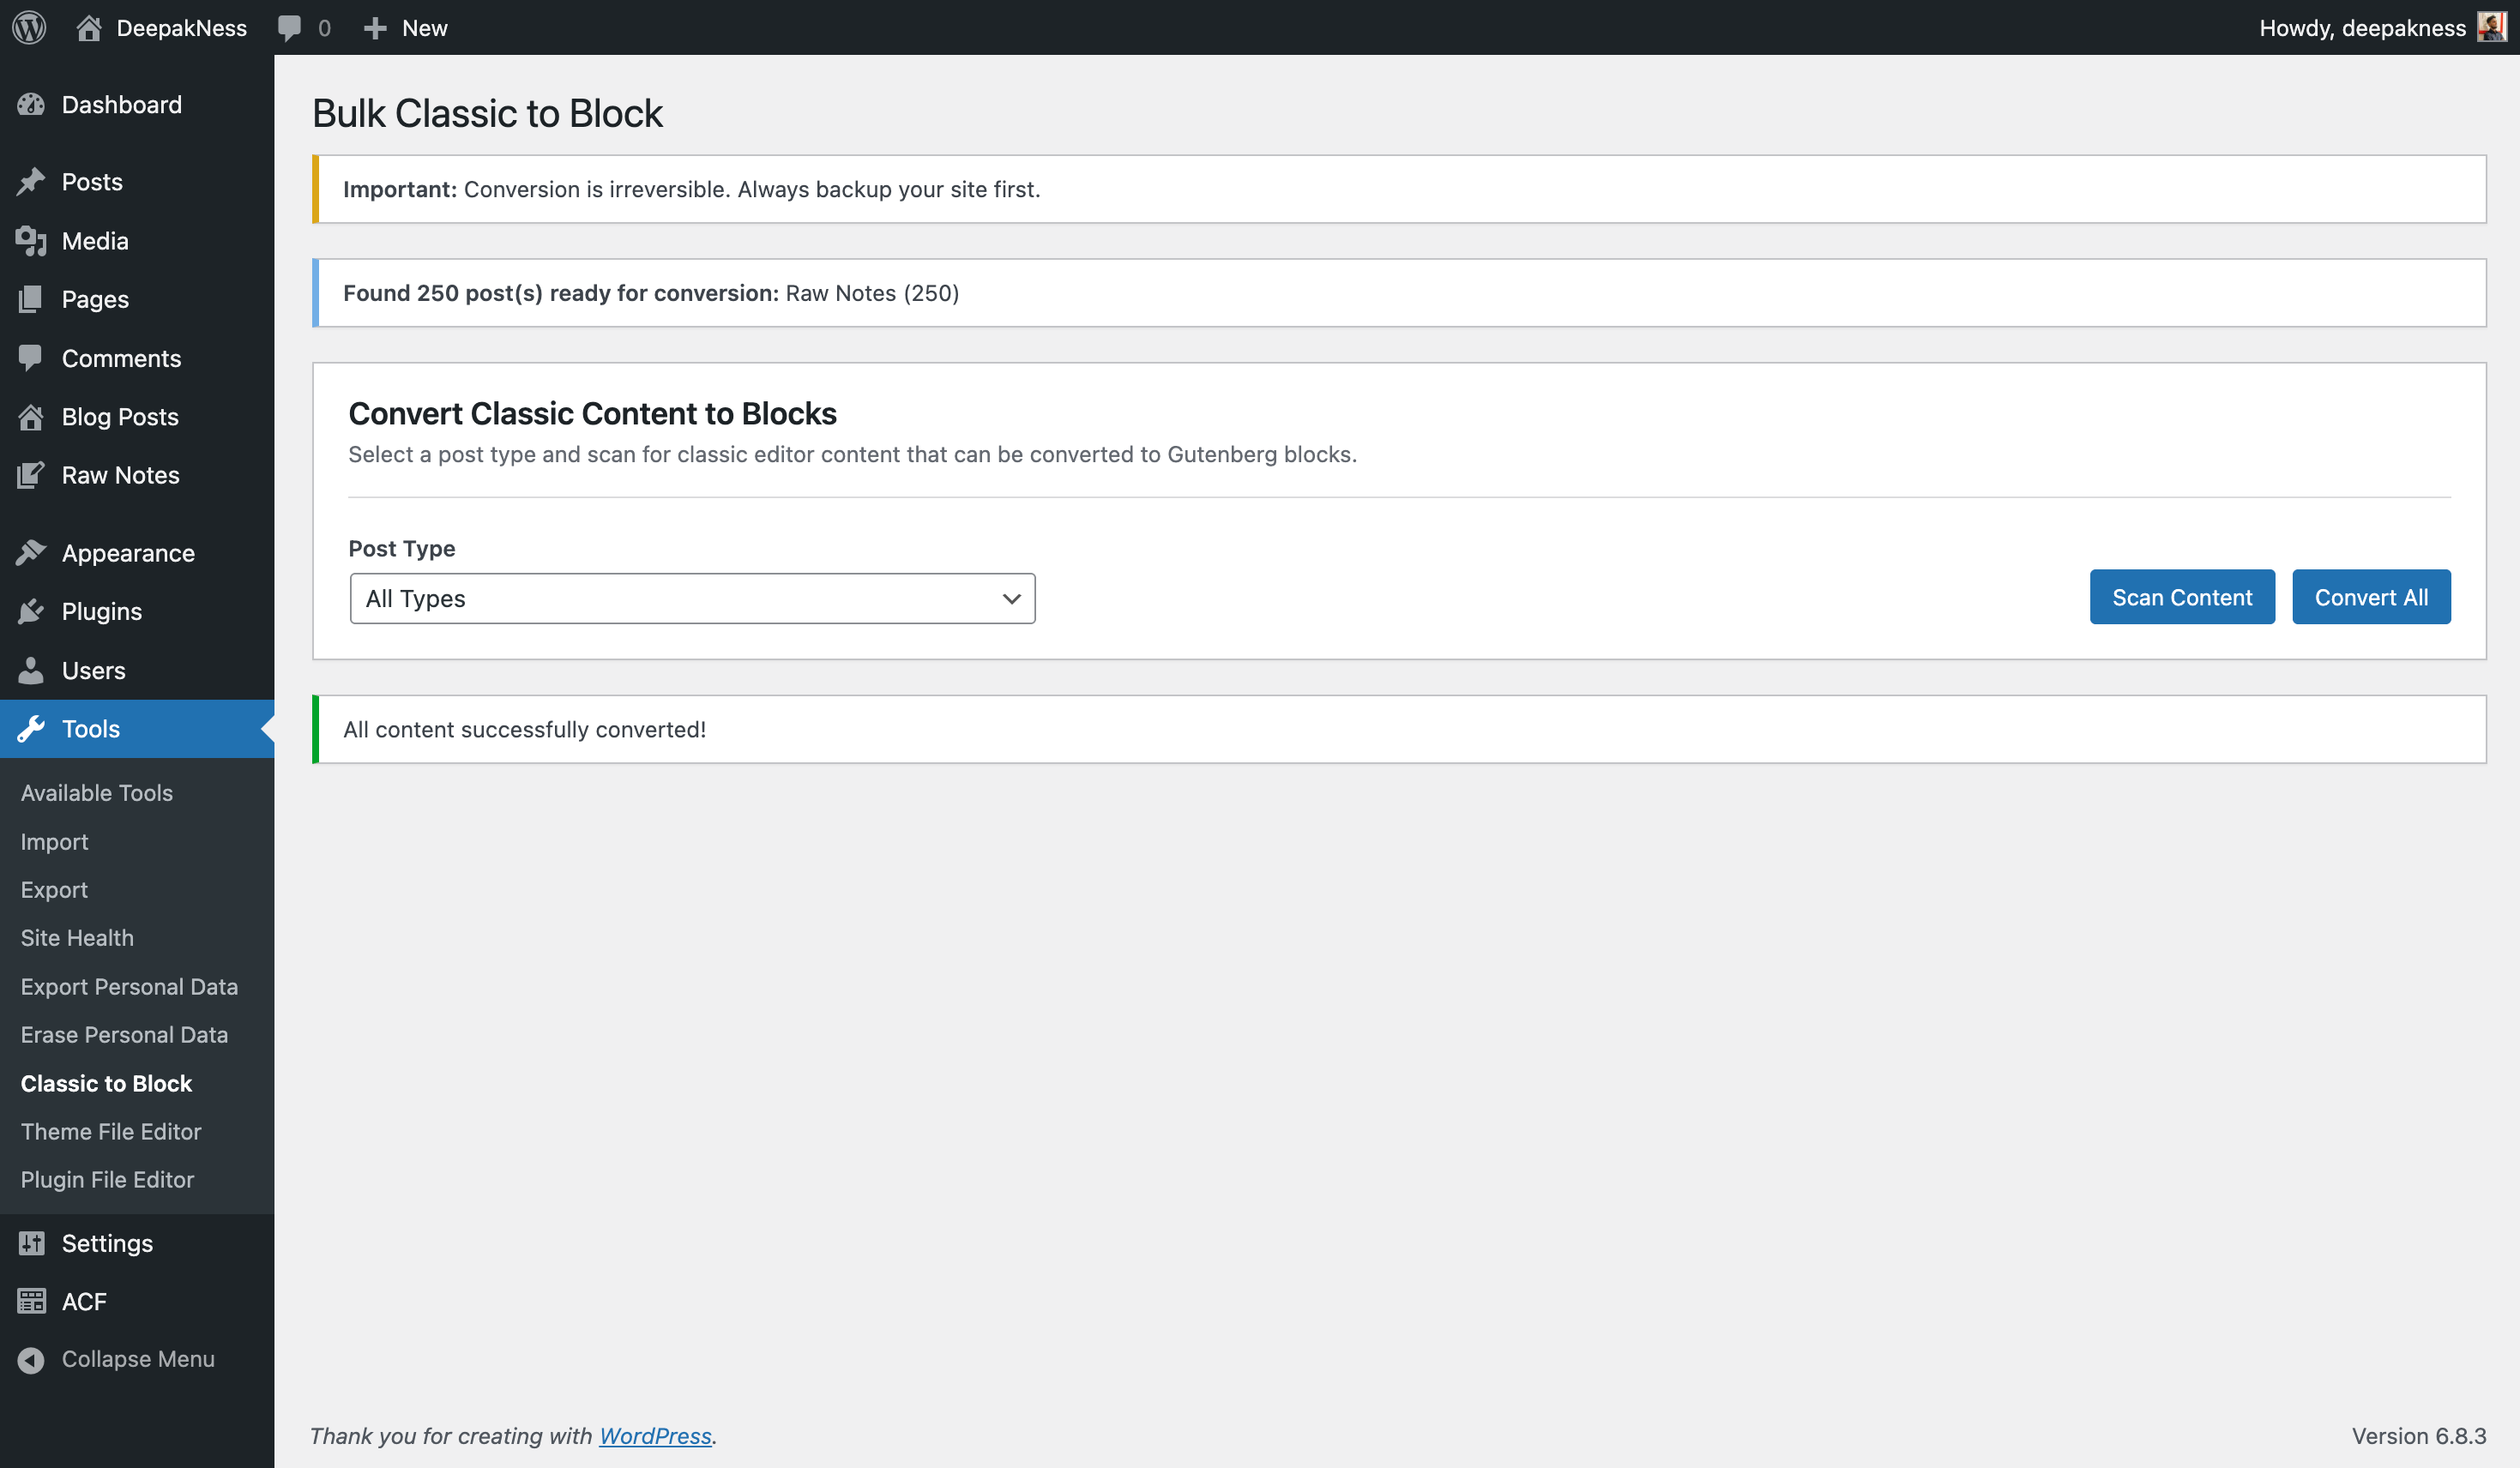Click the Pages stacked-pages icon
Screen dimensions: 2520x1468
(31, 298)
